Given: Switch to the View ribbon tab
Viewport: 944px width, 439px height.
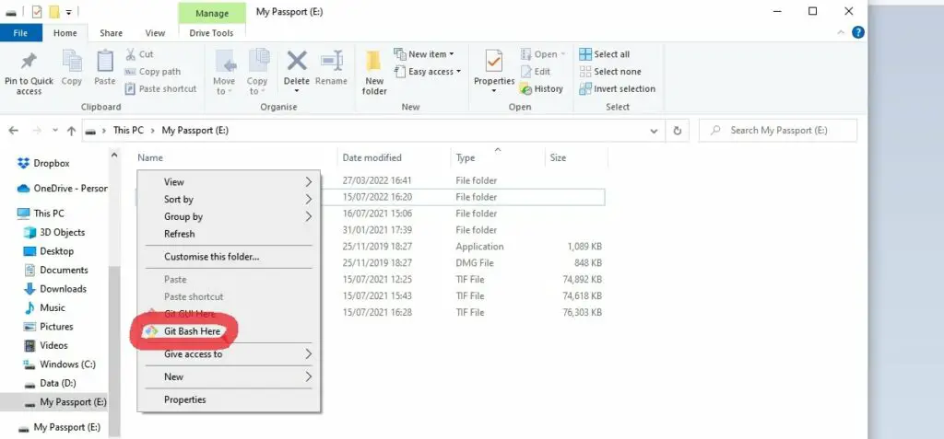Looking at the screenshot, I should coord(155,33).
